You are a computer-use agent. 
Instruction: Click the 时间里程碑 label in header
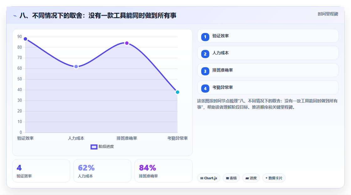(328, 14)
